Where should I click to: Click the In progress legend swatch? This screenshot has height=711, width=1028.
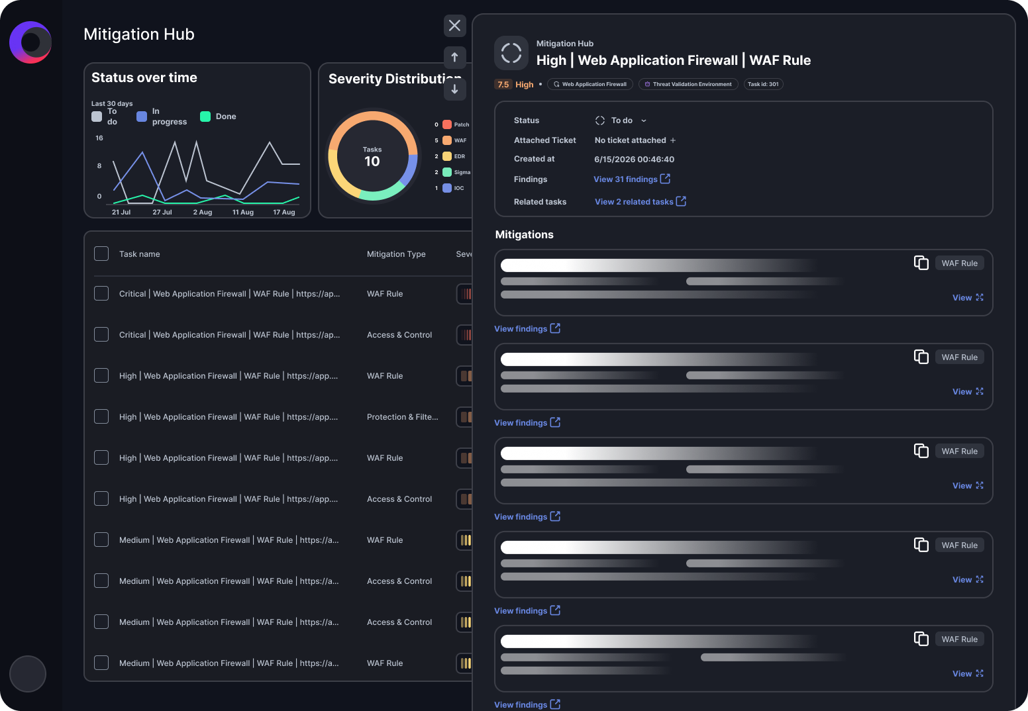point(142,117)
